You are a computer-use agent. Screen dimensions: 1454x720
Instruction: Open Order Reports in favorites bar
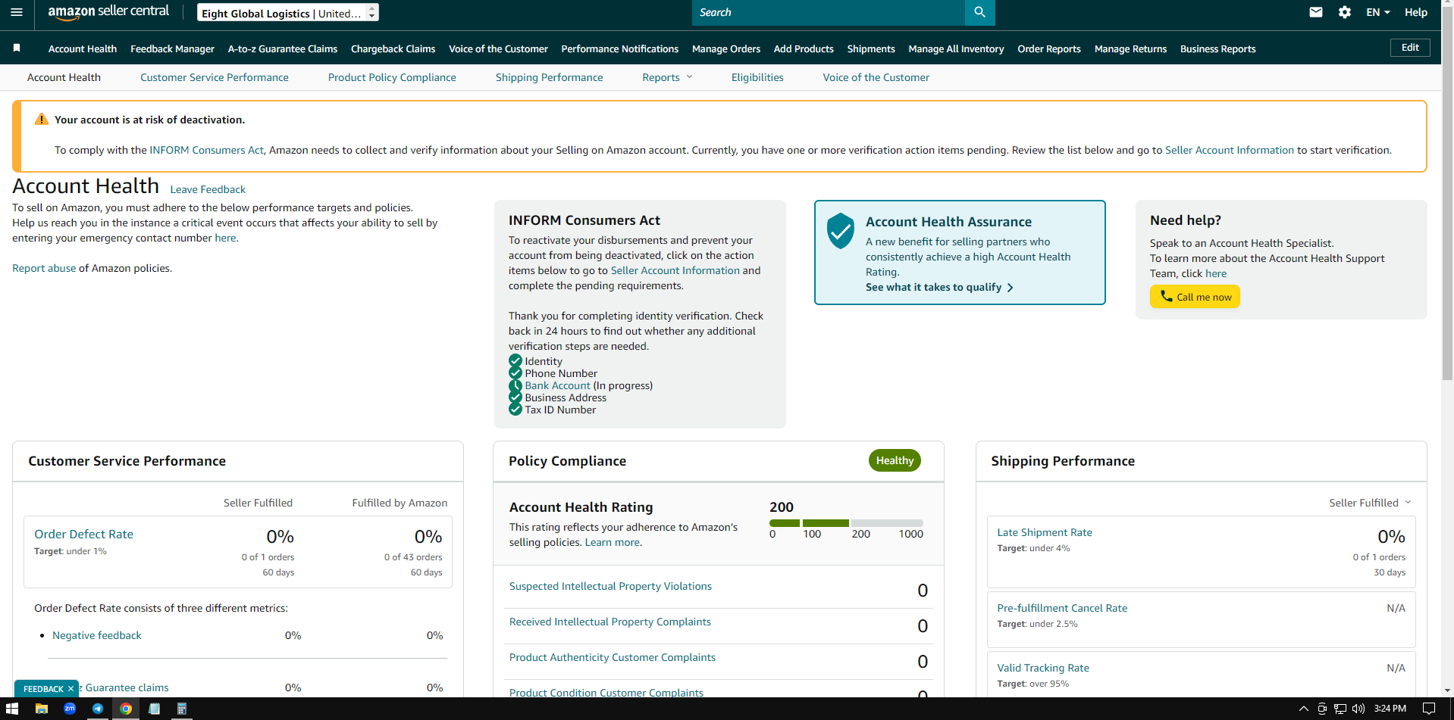[x=1049, y=48]
